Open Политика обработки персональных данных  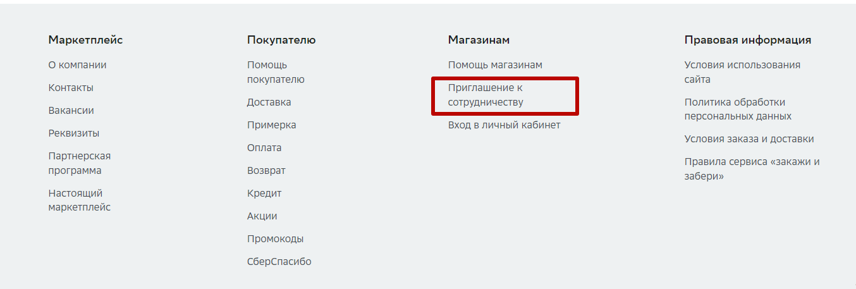pos(738,109)
